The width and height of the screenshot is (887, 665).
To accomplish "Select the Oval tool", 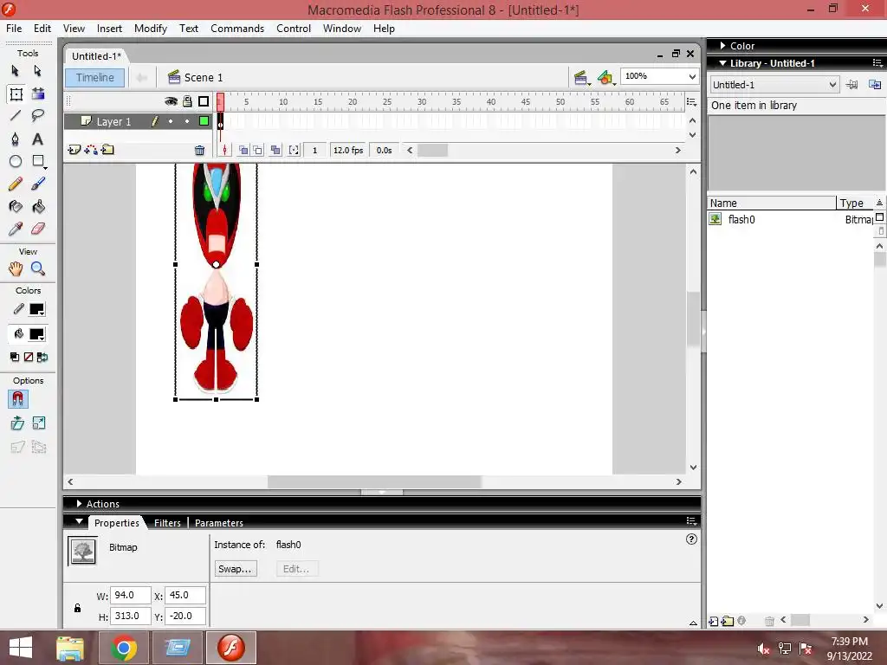I will point(16,162).
